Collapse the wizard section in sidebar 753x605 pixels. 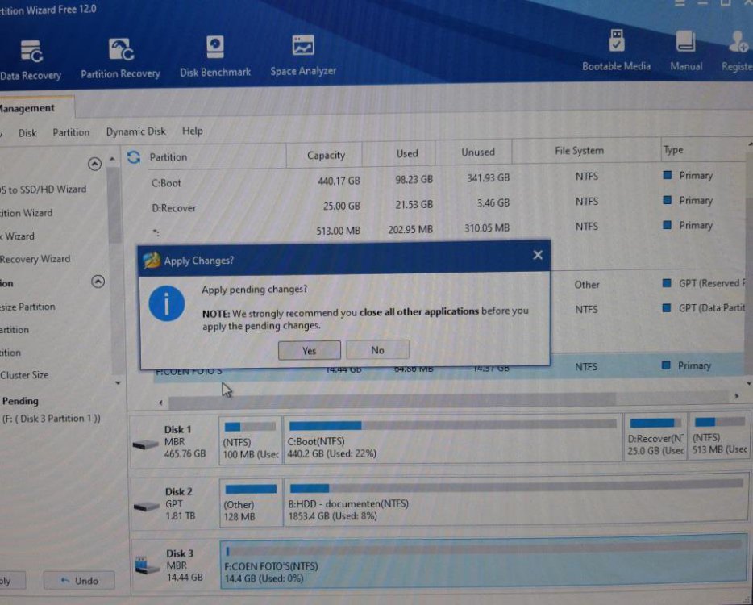click(94, 164)
